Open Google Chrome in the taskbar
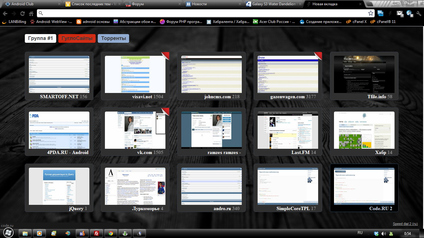424x238 pixels. (x=111, y=233)
